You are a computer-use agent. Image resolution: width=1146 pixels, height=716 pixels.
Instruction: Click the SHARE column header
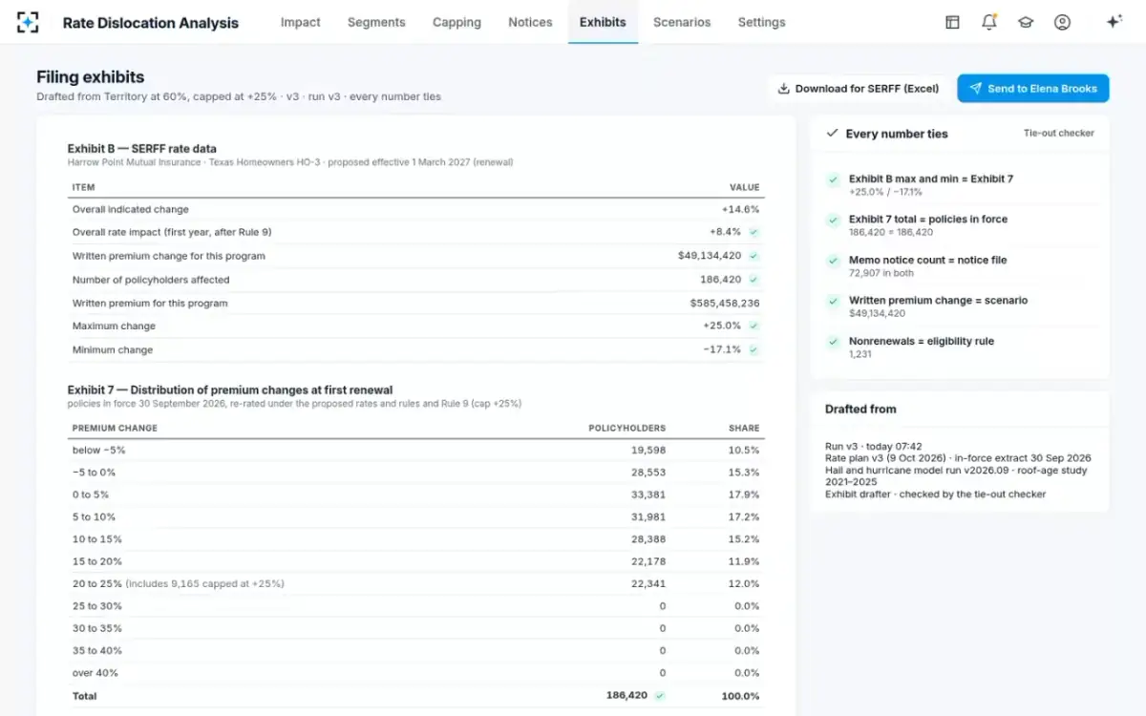pos(744,428)
